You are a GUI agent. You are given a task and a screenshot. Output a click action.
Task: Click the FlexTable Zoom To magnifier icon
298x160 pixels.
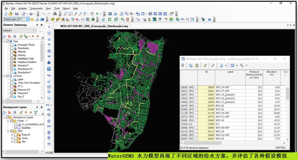tap(213, 65)
